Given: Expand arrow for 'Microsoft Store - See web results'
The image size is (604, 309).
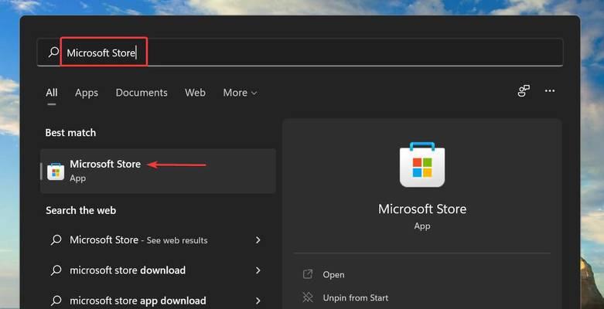Looking at the screenshot, I should click(x=258, y=239).
